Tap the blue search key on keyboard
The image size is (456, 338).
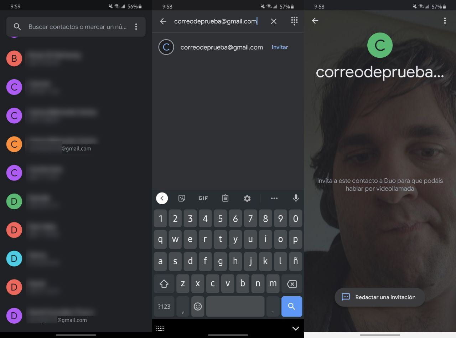pos(292,307)
